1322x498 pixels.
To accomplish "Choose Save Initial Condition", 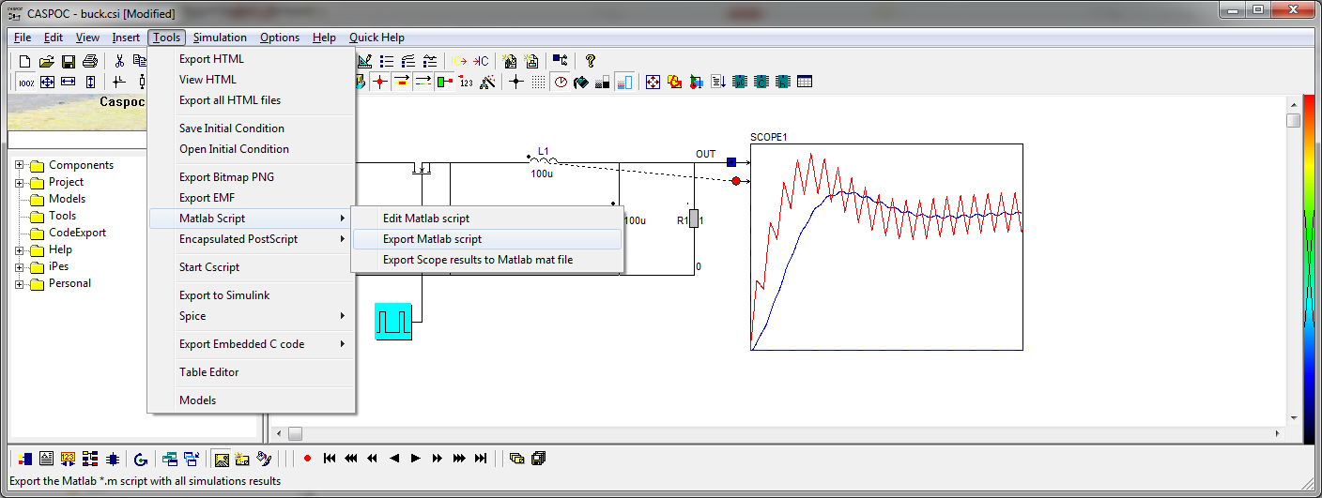I will pos(251,128).
